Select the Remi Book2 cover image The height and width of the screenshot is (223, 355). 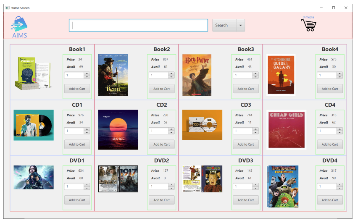pyautogui.click(x=113, y=75)
